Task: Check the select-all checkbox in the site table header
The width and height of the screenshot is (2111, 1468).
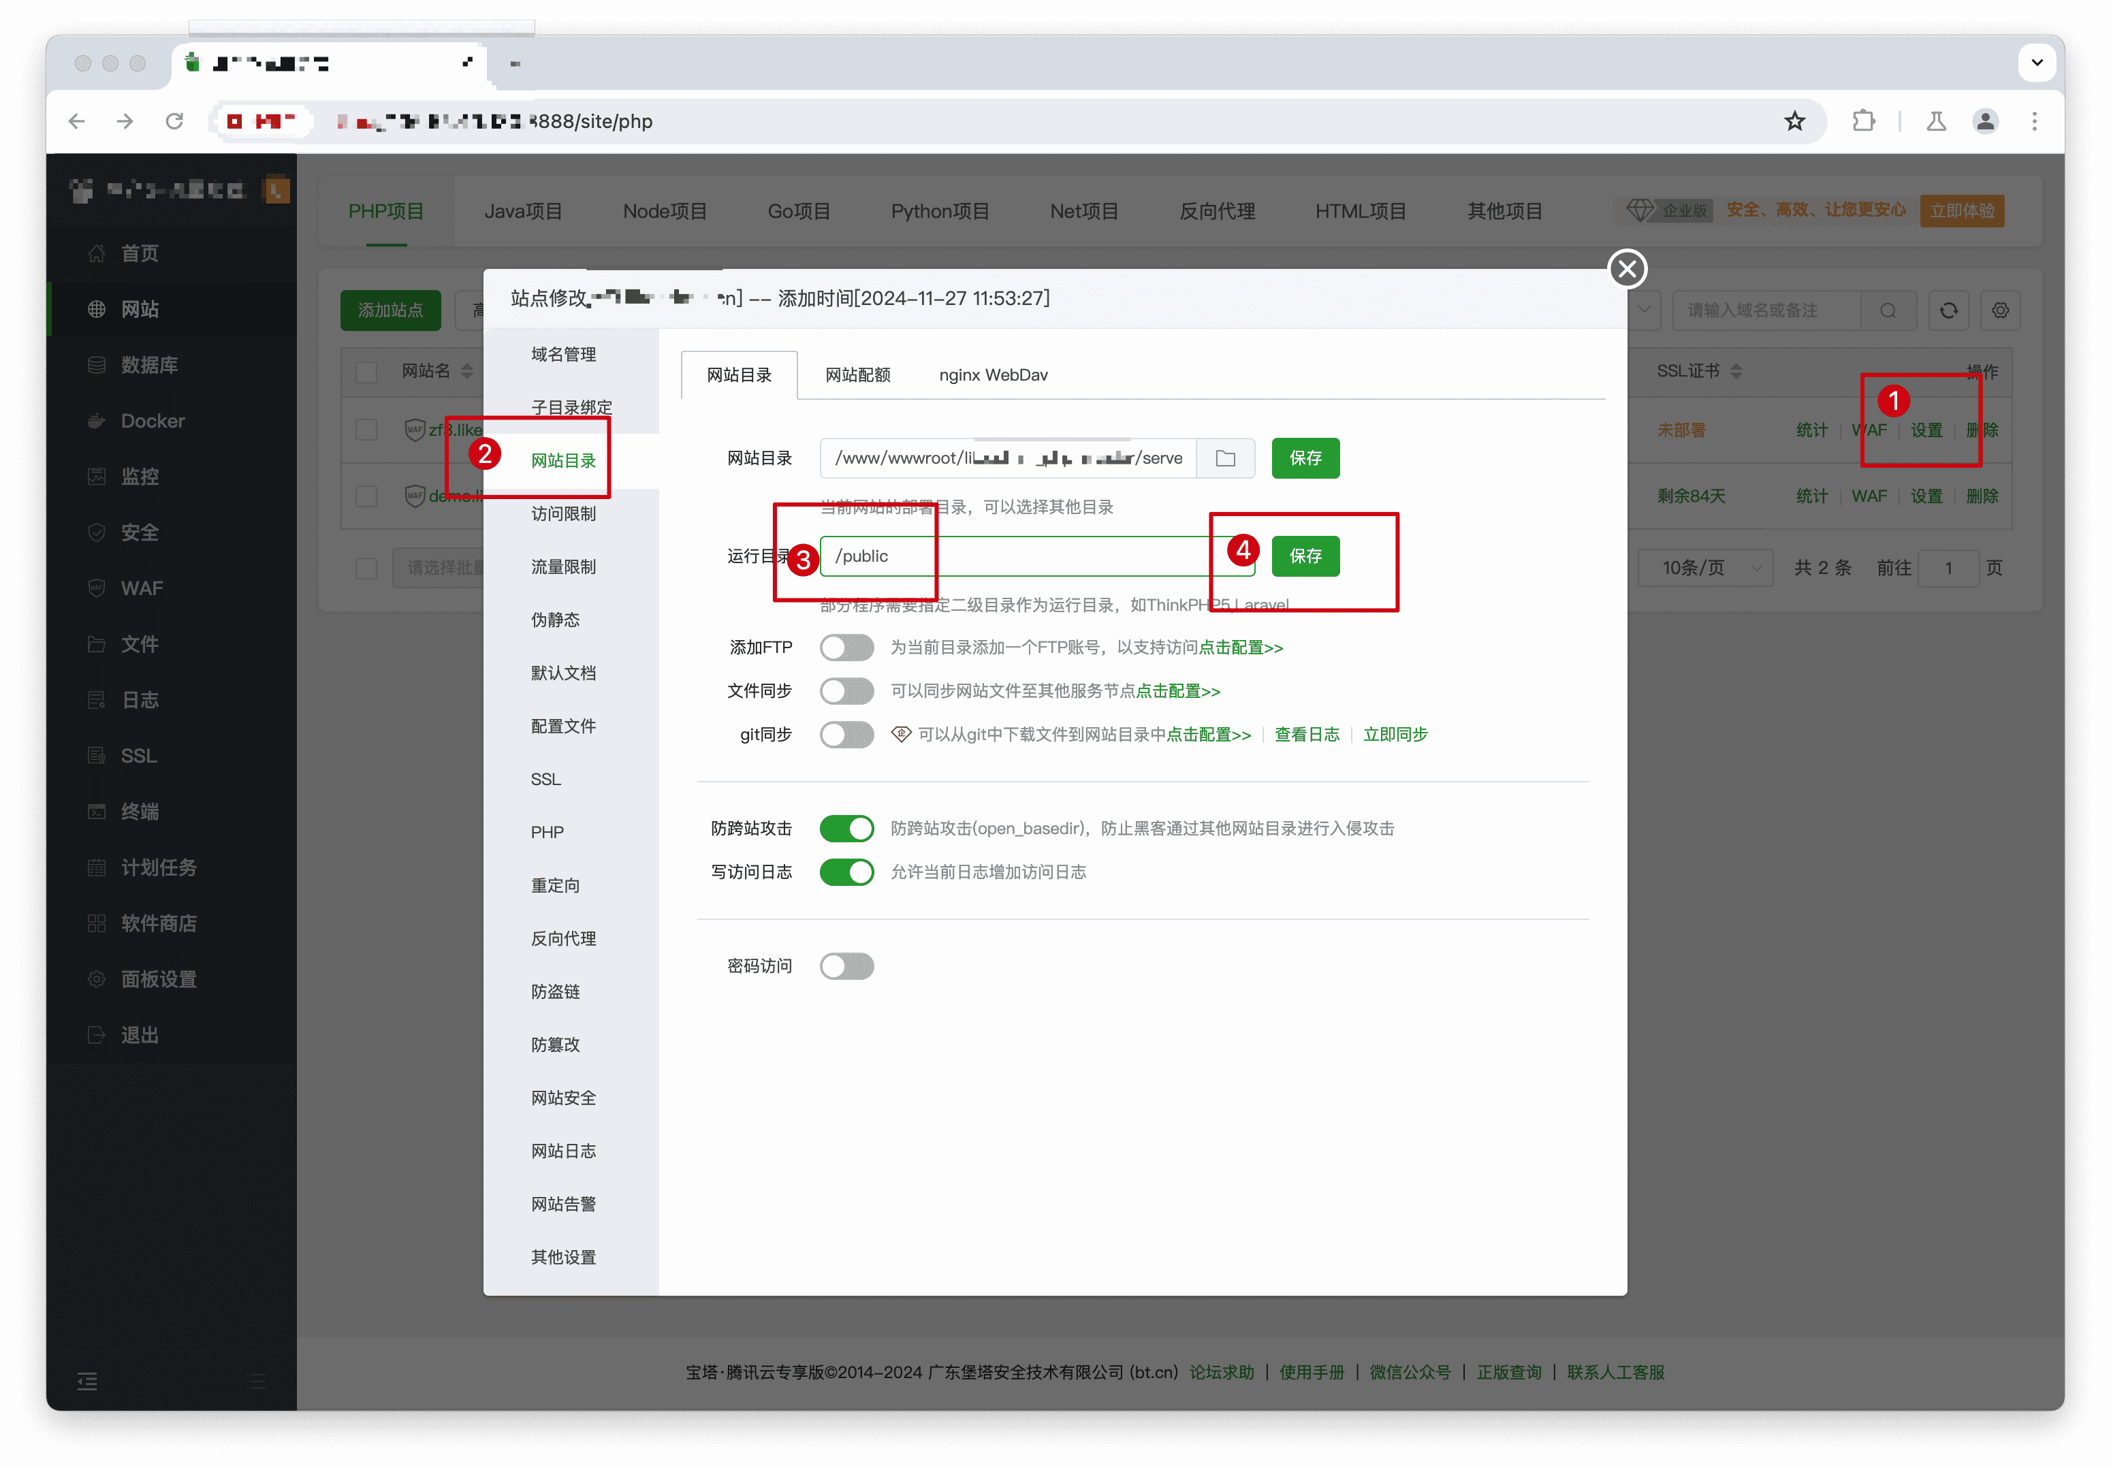Action: [366, 372]
